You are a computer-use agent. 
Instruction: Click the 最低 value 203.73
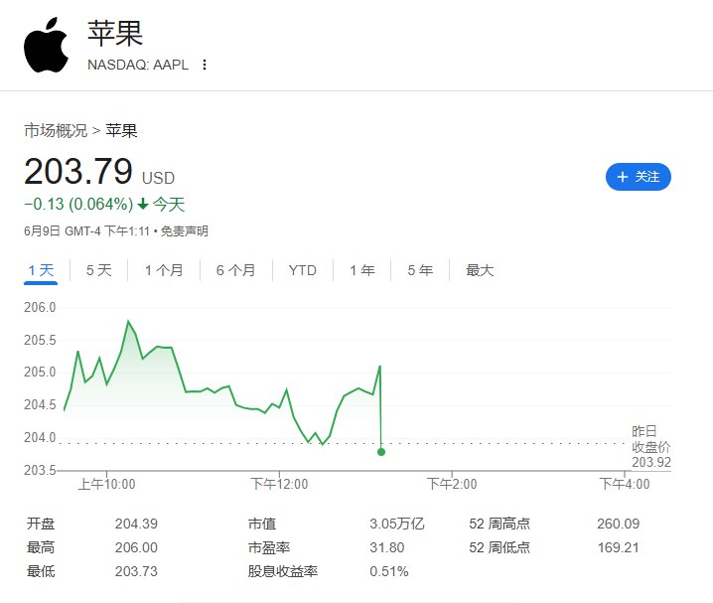136,570
